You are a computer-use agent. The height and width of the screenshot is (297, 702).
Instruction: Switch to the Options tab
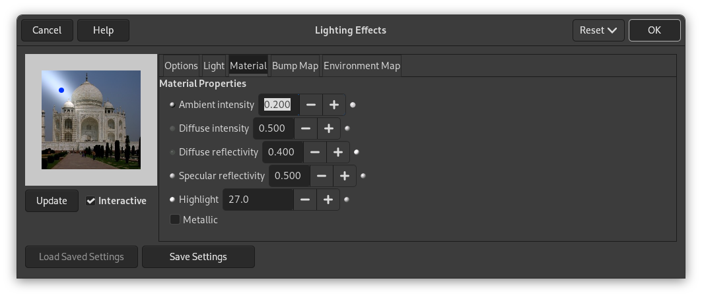tap(181, 66)
